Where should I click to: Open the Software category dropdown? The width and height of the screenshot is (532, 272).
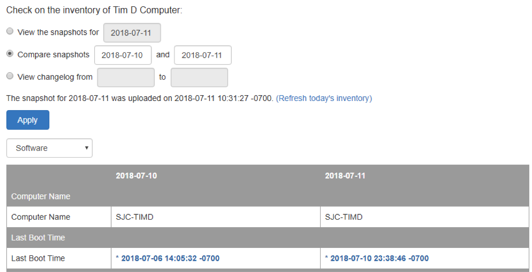point(49,148)
